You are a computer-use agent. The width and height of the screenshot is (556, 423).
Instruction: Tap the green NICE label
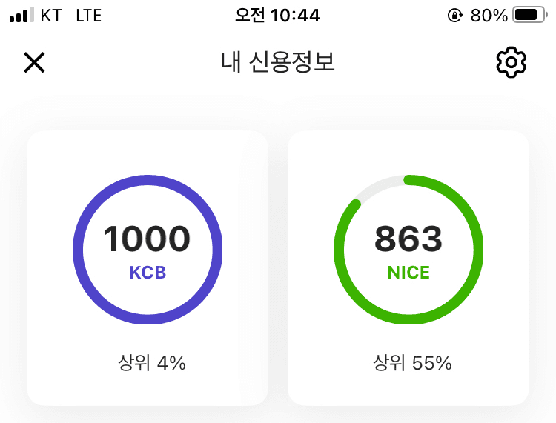pyautogui.click(x=408, y=273)
